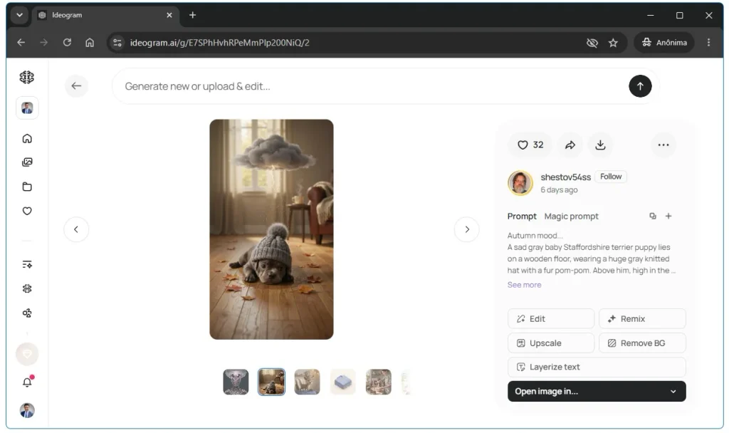The width and height of the screenshot is (729, 433).
Task: Download the image
Action: [x=600, y=145]
